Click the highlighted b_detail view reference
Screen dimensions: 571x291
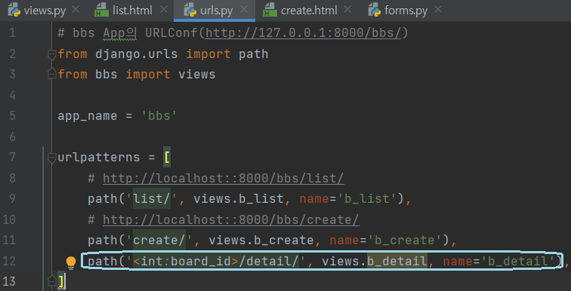pyautogui.click(x=397, y=261)
